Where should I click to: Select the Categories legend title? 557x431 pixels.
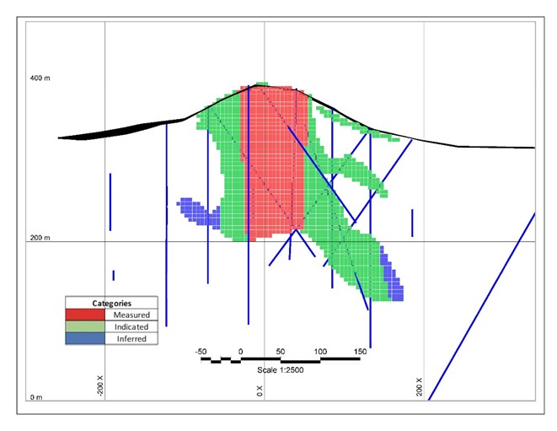111,303
